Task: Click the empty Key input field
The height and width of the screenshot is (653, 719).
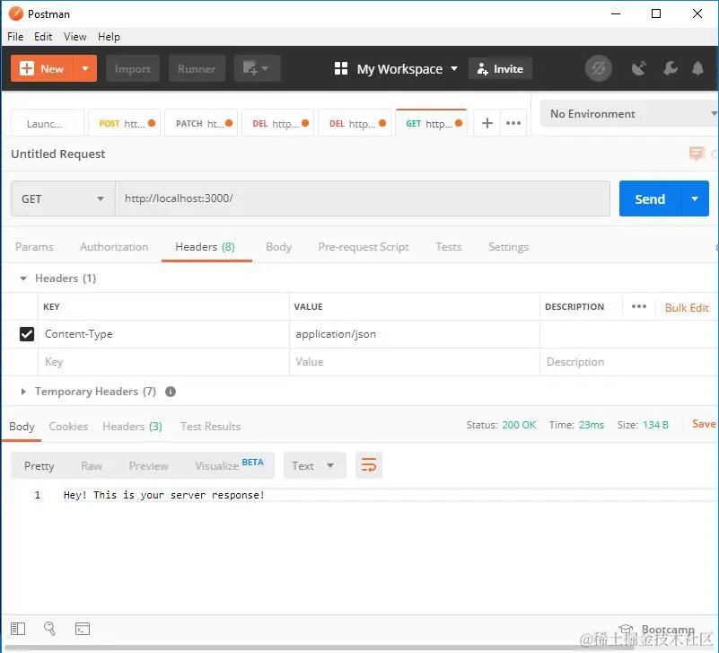Action: click(x=163, y=362)
